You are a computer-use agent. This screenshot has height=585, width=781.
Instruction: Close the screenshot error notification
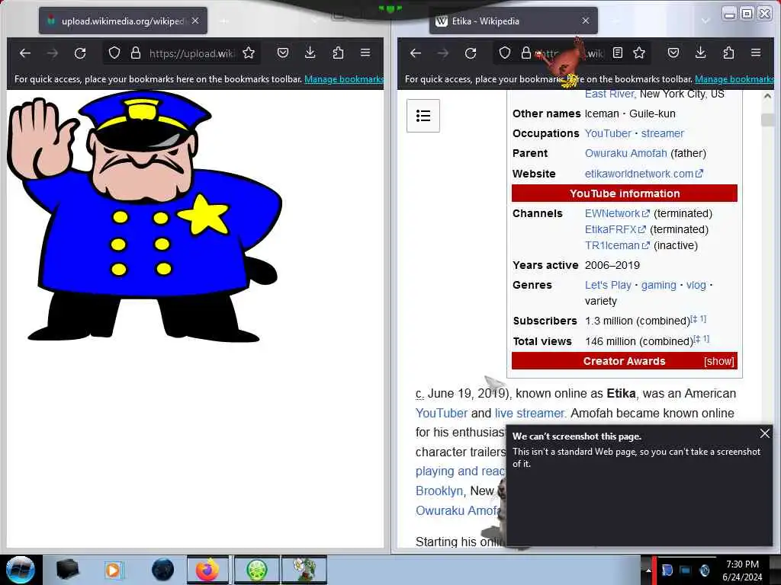point(764,433)
